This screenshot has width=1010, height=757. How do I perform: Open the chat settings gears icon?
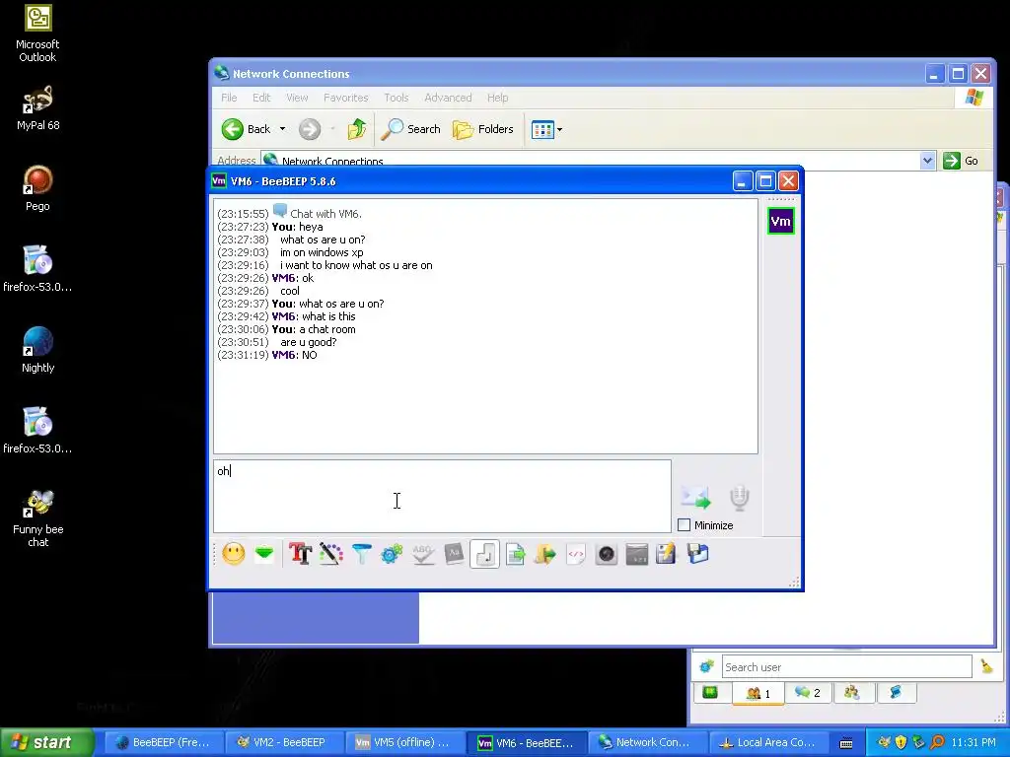pyautogui.click(x=392, y=554)
